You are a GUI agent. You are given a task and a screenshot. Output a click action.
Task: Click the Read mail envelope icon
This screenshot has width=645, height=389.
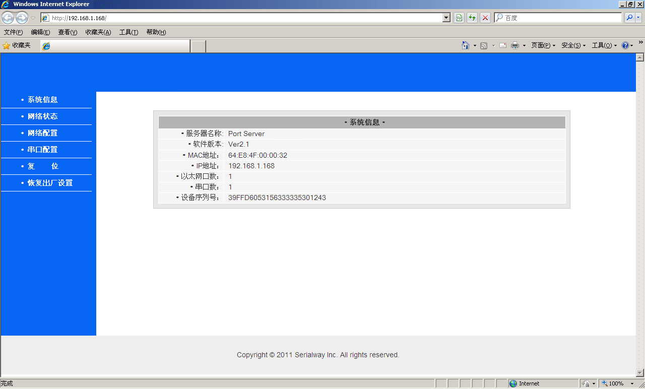(503, 45)
